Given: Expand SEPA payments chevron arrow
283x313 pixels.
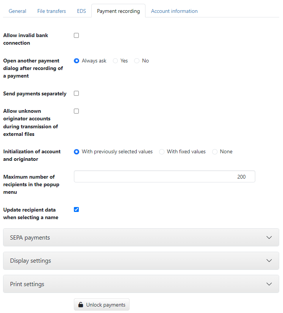Looking at the screenshot, I should [x=269, y=238].
